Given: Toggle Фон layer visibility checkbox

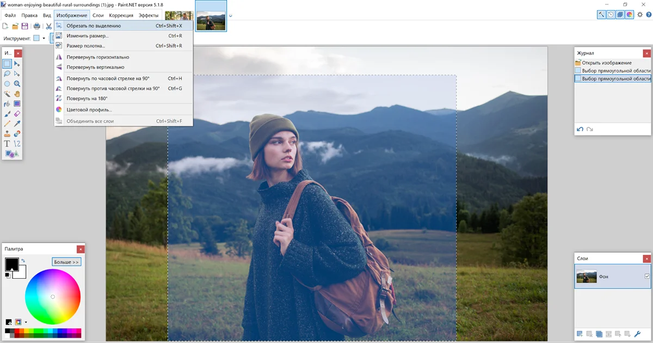Looking at the screenshot, I should coord(647,277).
